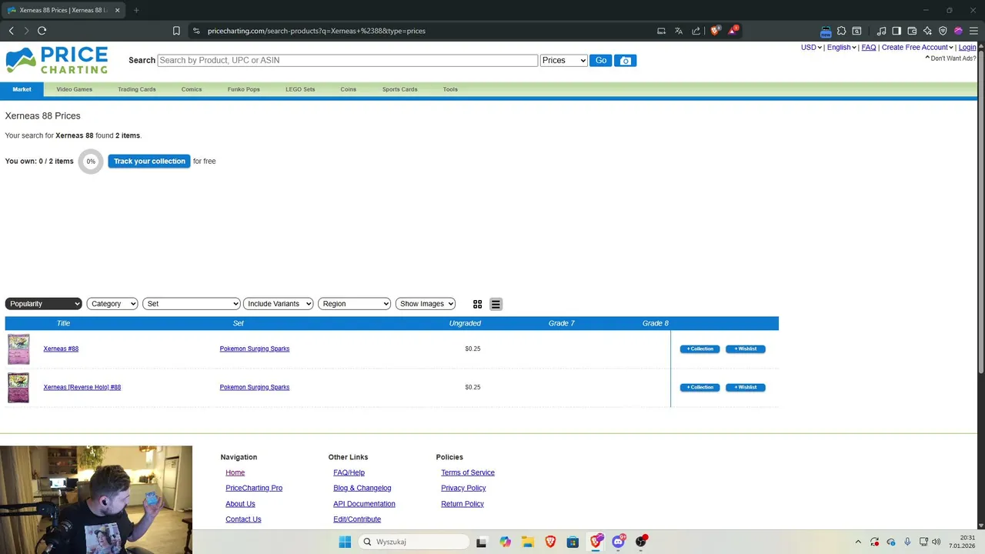985x554 pixels.
Task: Open the Prices search type dropdown
Action: point(564,60)
